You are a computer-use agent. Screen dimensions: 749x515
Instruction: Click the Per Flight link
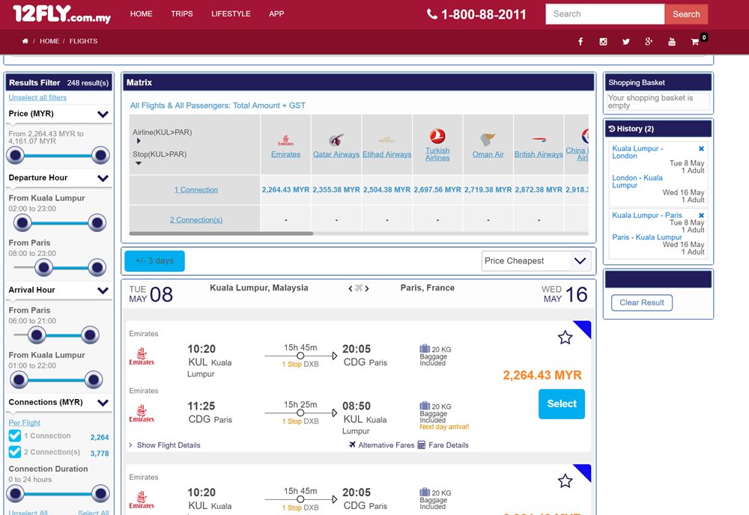(x=25, y=422)
